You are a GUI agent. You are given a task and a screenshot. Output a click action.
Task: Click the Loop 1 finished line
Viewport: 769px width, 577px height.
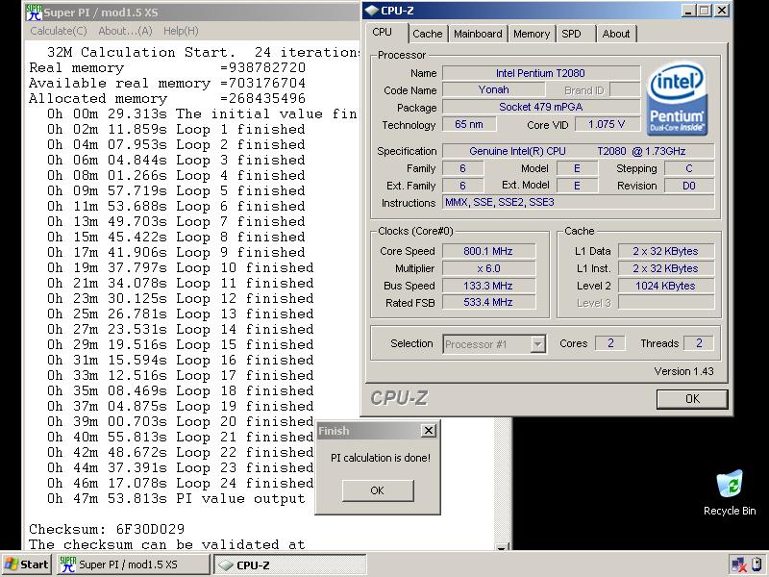pos(176,130)
